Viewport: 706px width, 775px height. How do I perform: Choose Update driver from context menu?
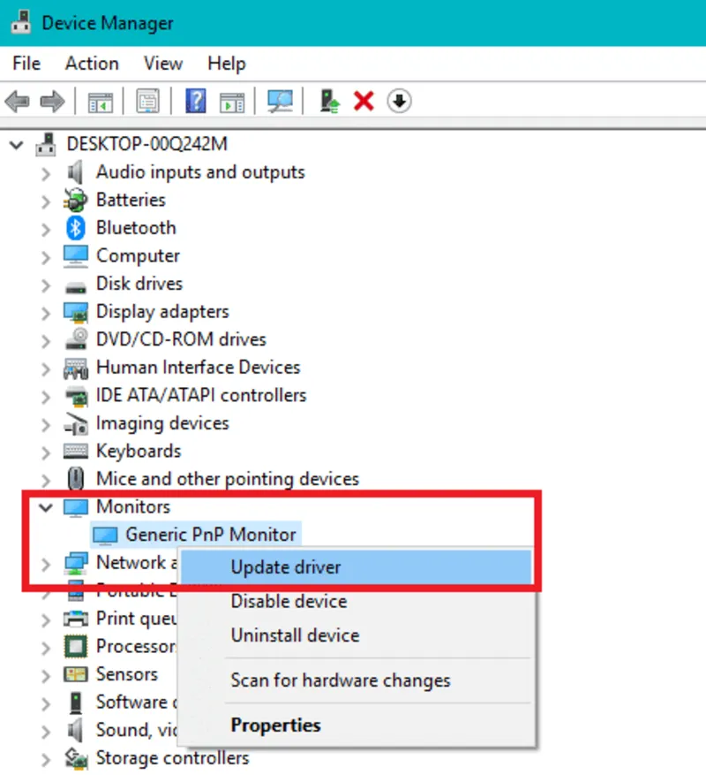[357, 567]
